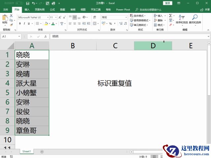This screenshot has width=211, height=158.
Task: Toggle align text left
Action: tap(70, 23)
